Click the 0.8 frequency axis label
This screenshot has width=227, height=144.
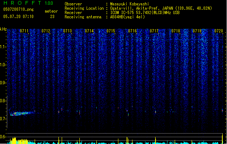click(3, 101)
